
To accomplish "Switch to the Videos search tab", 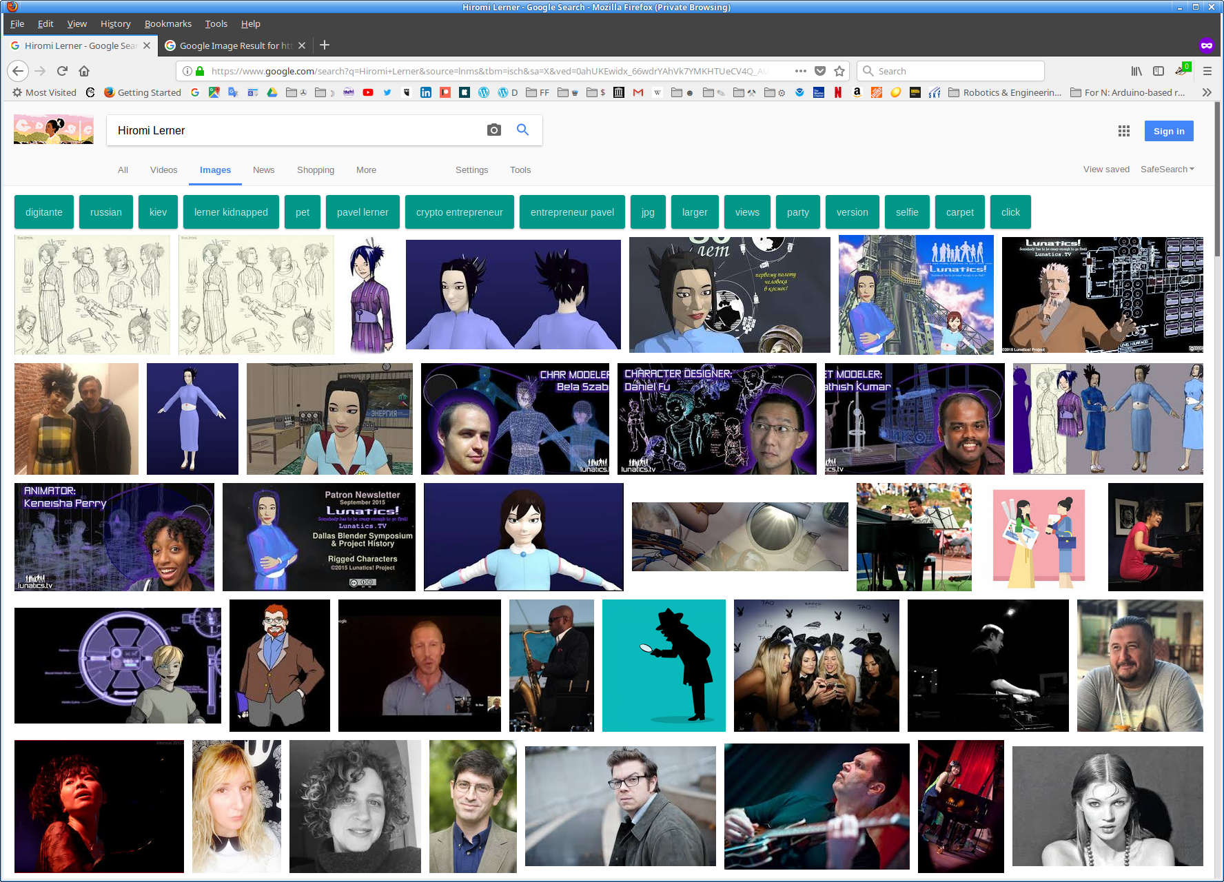I will tap(163, 170).
